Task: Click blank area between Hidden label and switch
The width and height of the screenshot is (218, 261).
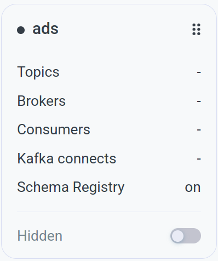Action: coord(116,236)
